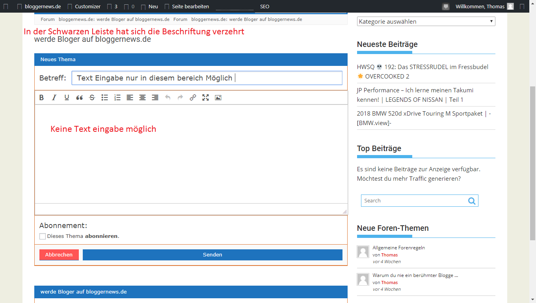Insert a bulleted list in editor
The image size is (536, 303).
click(105, 97)
